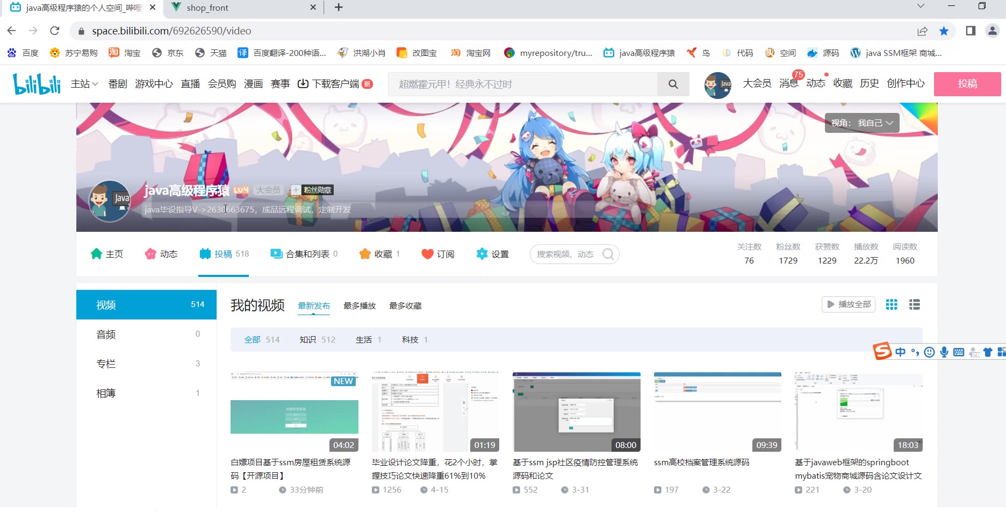Select the 订阅 profile tab
Image resolution: width=1006 pixels, height=512 pixels.
click(438, 254)
